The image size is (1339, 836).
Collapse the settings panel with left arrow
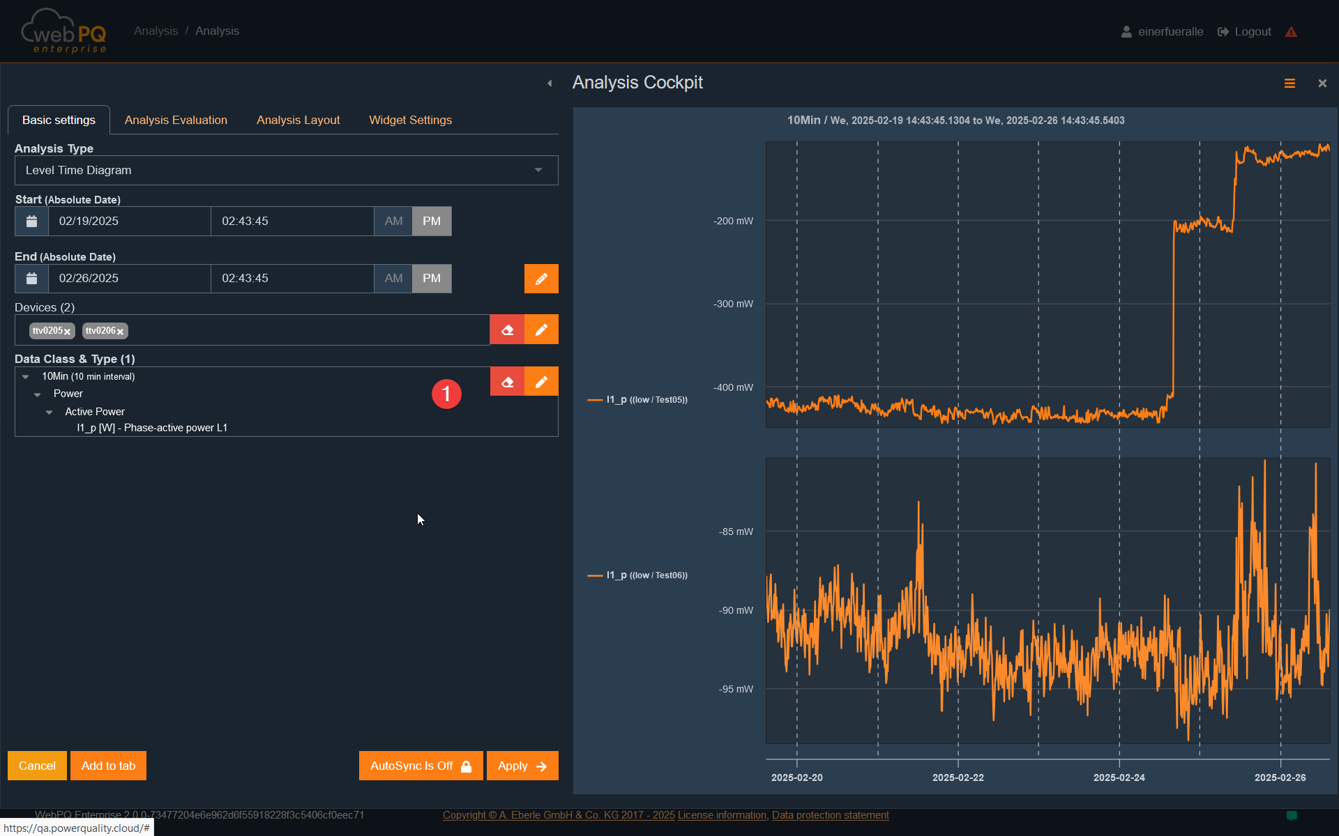tap(550, 84)
